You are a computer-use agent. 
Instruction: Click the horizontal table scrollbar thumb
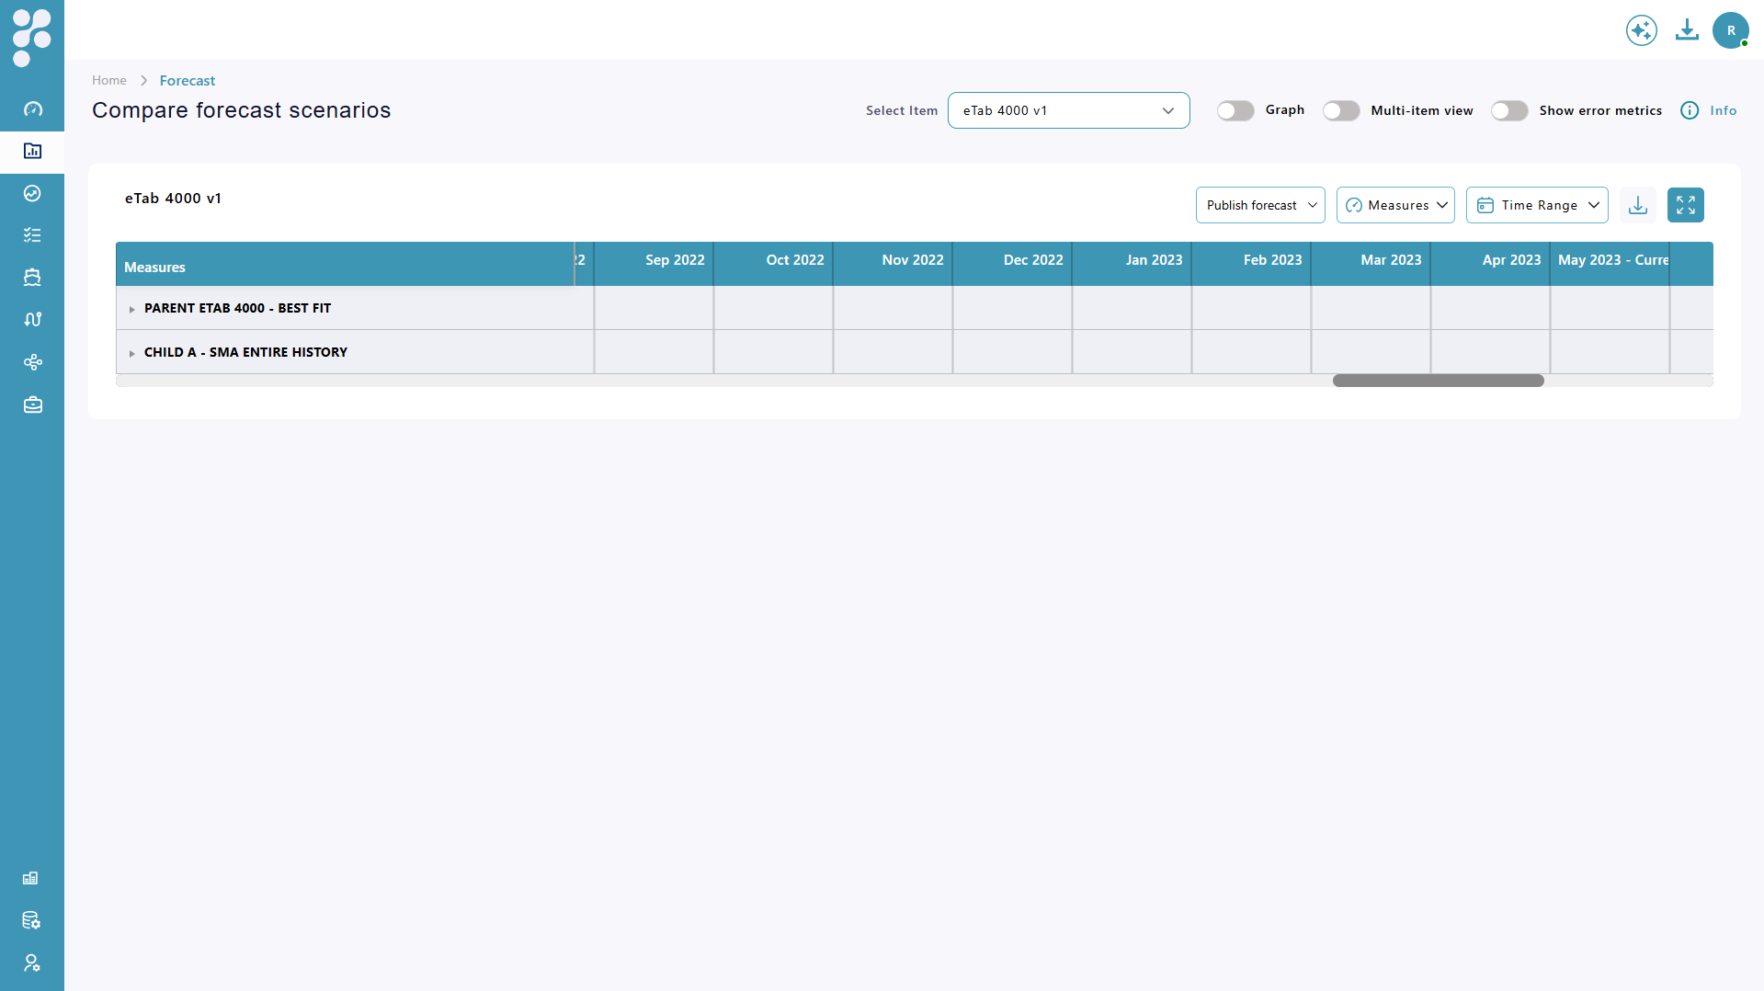click(1439, 381)
